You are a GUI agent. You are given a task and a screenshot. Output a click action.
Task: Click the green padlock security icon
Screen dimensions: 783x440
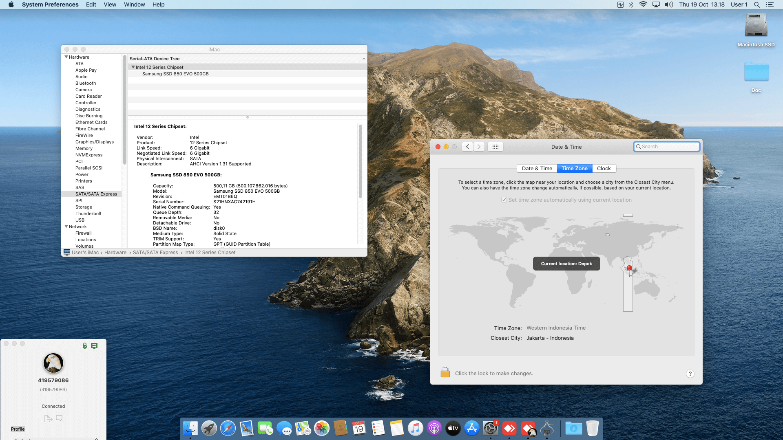[x=85, y=345]
